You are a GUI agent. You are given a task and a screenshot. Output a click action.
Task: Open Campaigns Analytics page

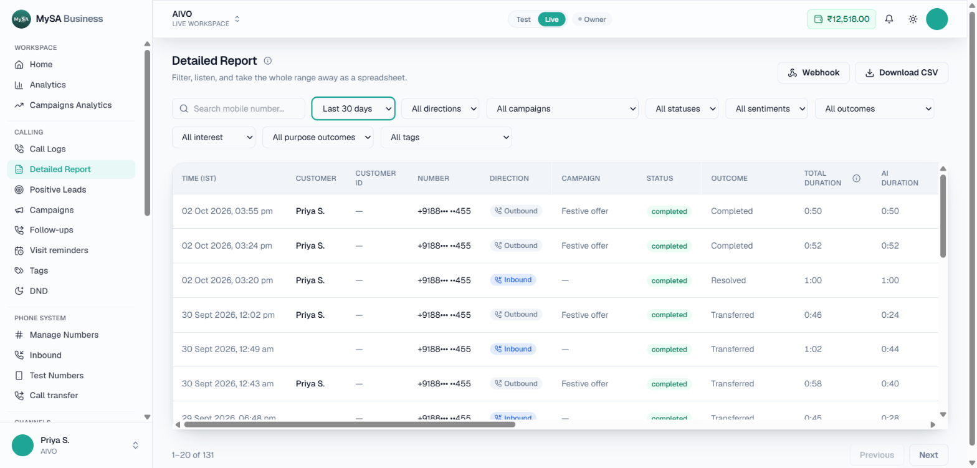point(71,105)
